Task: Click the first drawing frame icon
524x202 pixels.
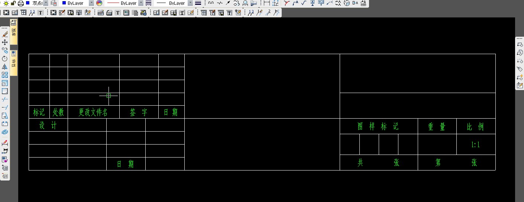Action: pos(6,13)
